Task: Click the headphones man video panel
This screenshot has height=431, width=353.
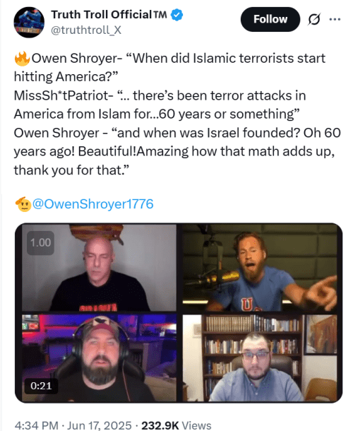Action: coord(99,358)
